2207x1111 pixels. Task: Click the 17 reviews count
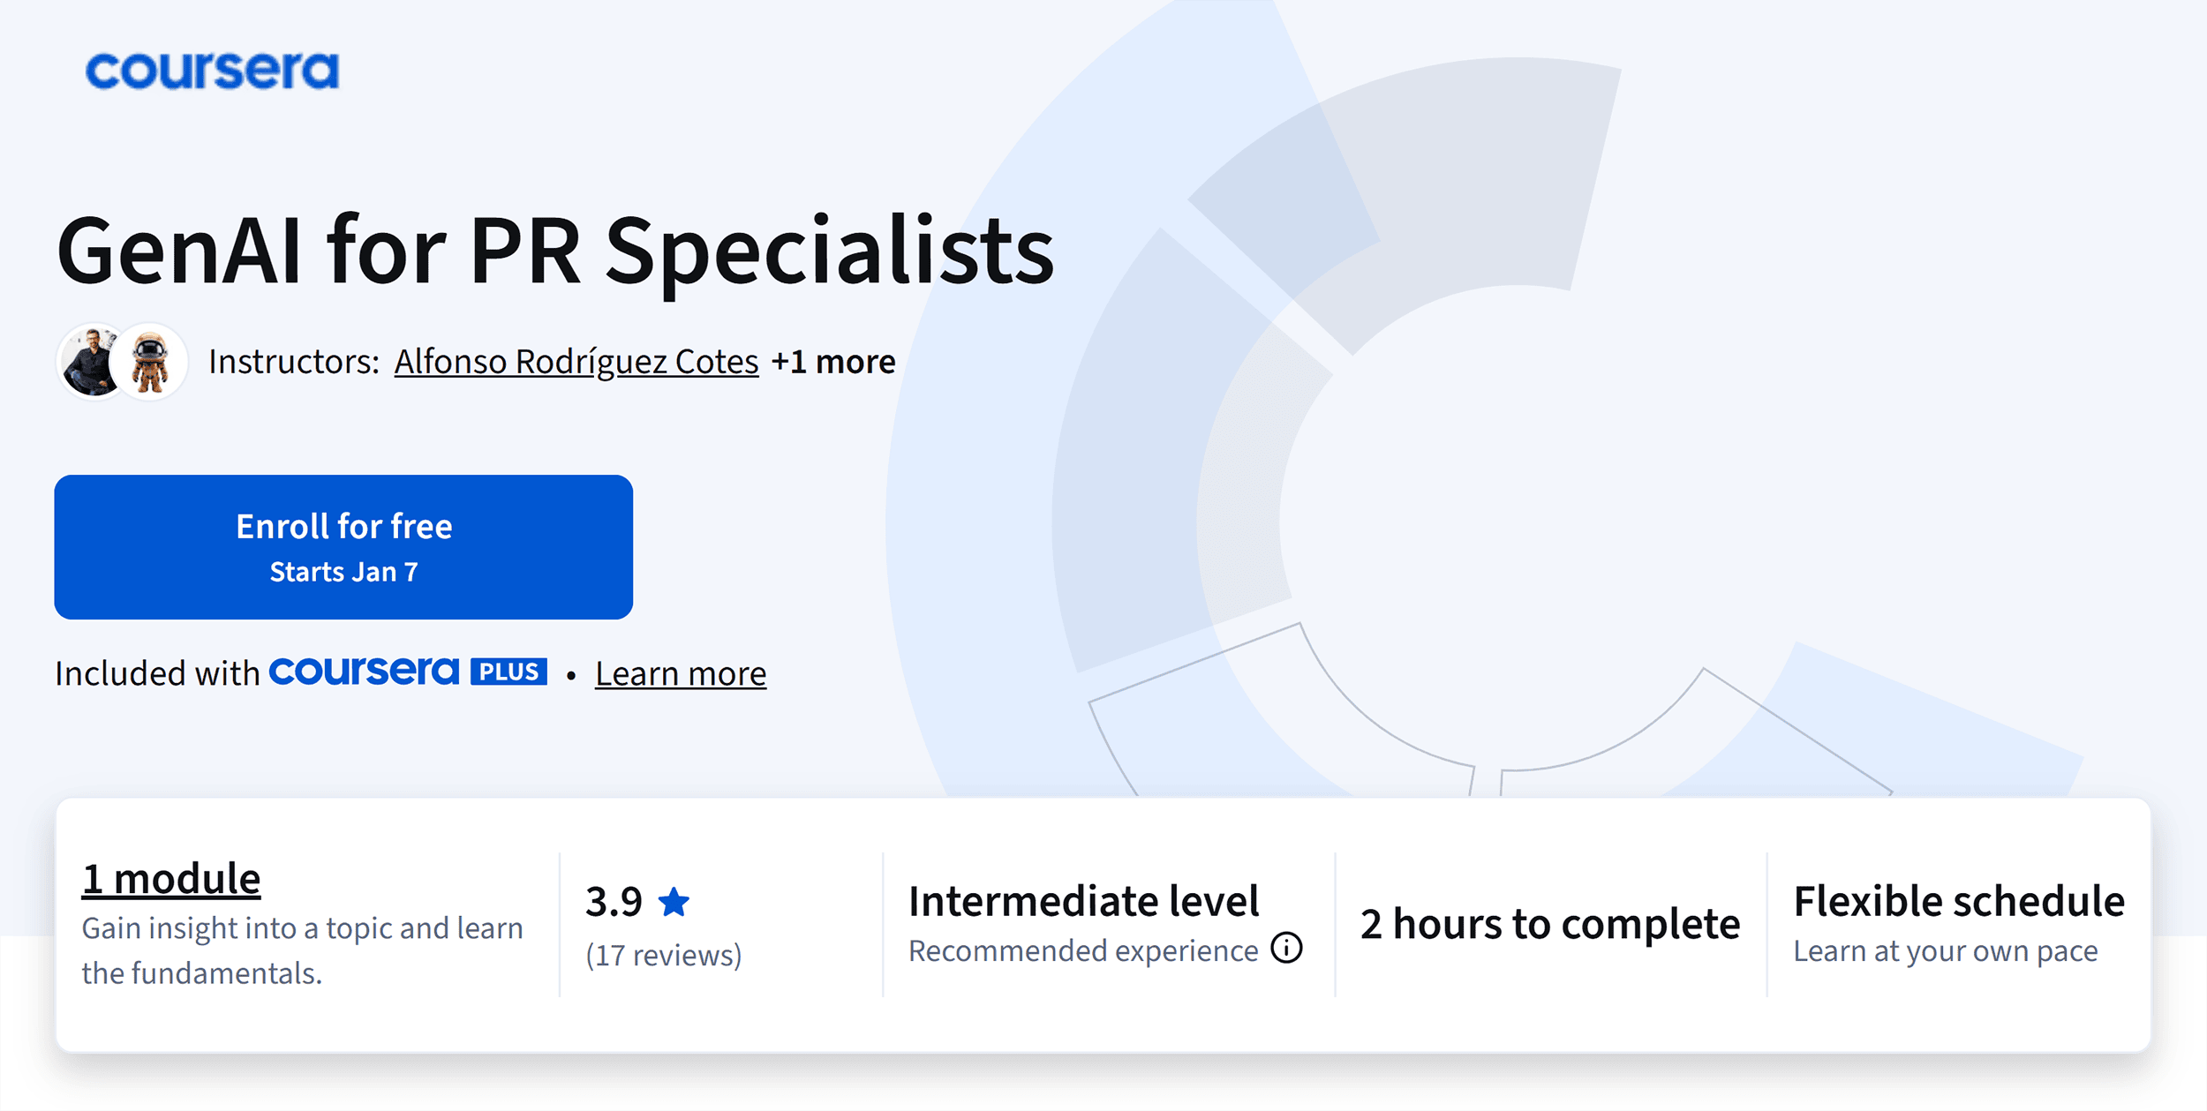(x=664, y=955)
